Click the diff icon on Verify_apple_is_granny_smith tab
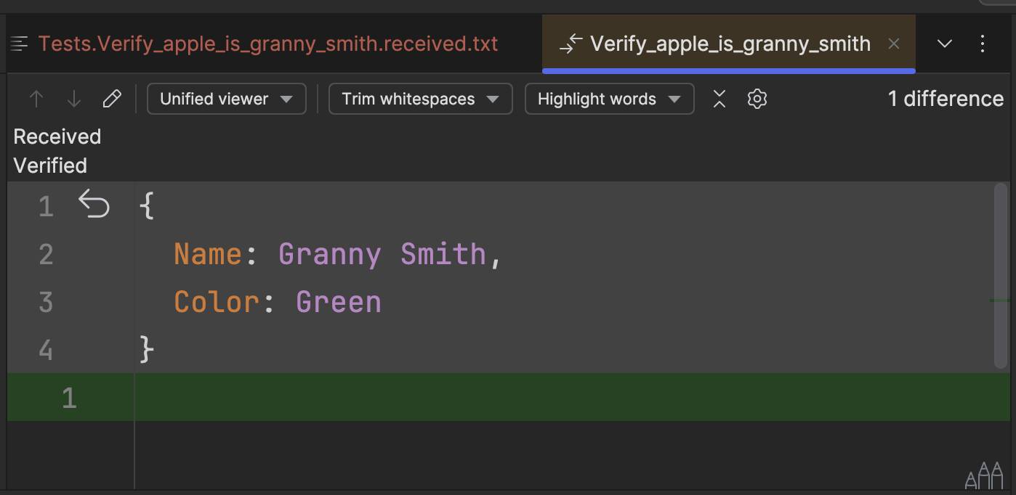This screenshot has width=1016, height=495. [x=571, y=44]
